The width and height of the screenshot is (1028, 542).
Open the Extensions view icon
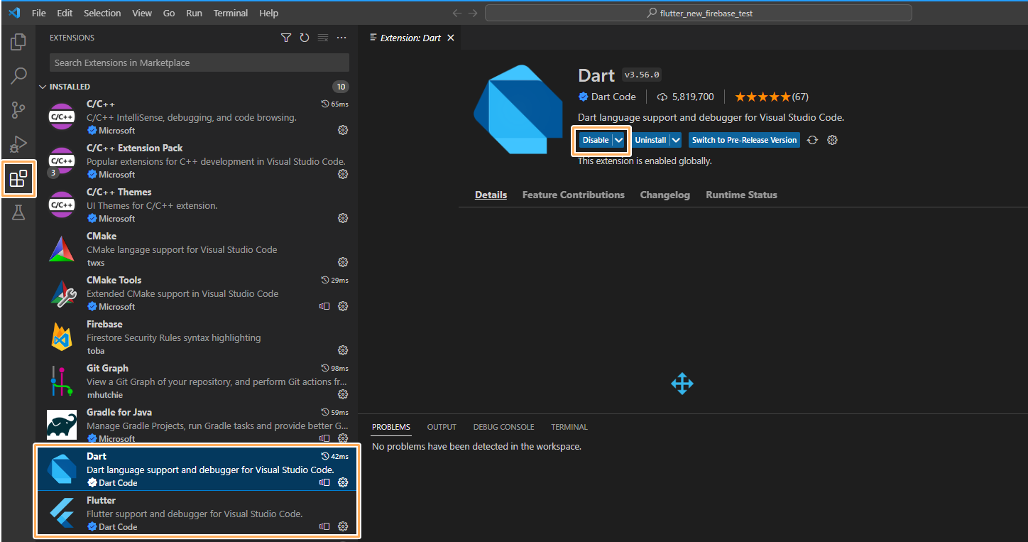(x=18, y=178)
